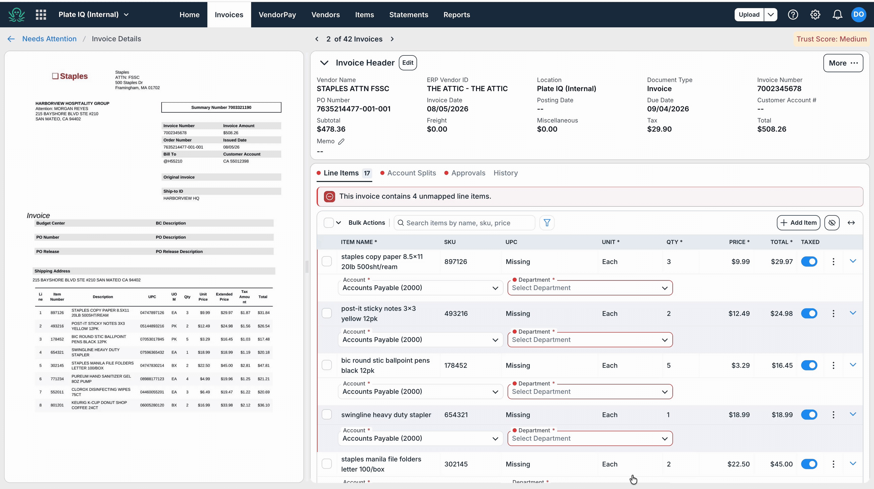Go to next invoice arrow
This screenshot has height=489, width=874.
[392, 39]
